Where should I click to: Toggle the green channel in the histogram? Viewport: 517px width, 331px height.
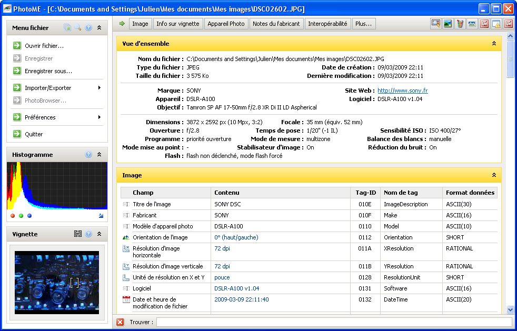[21, 216]
